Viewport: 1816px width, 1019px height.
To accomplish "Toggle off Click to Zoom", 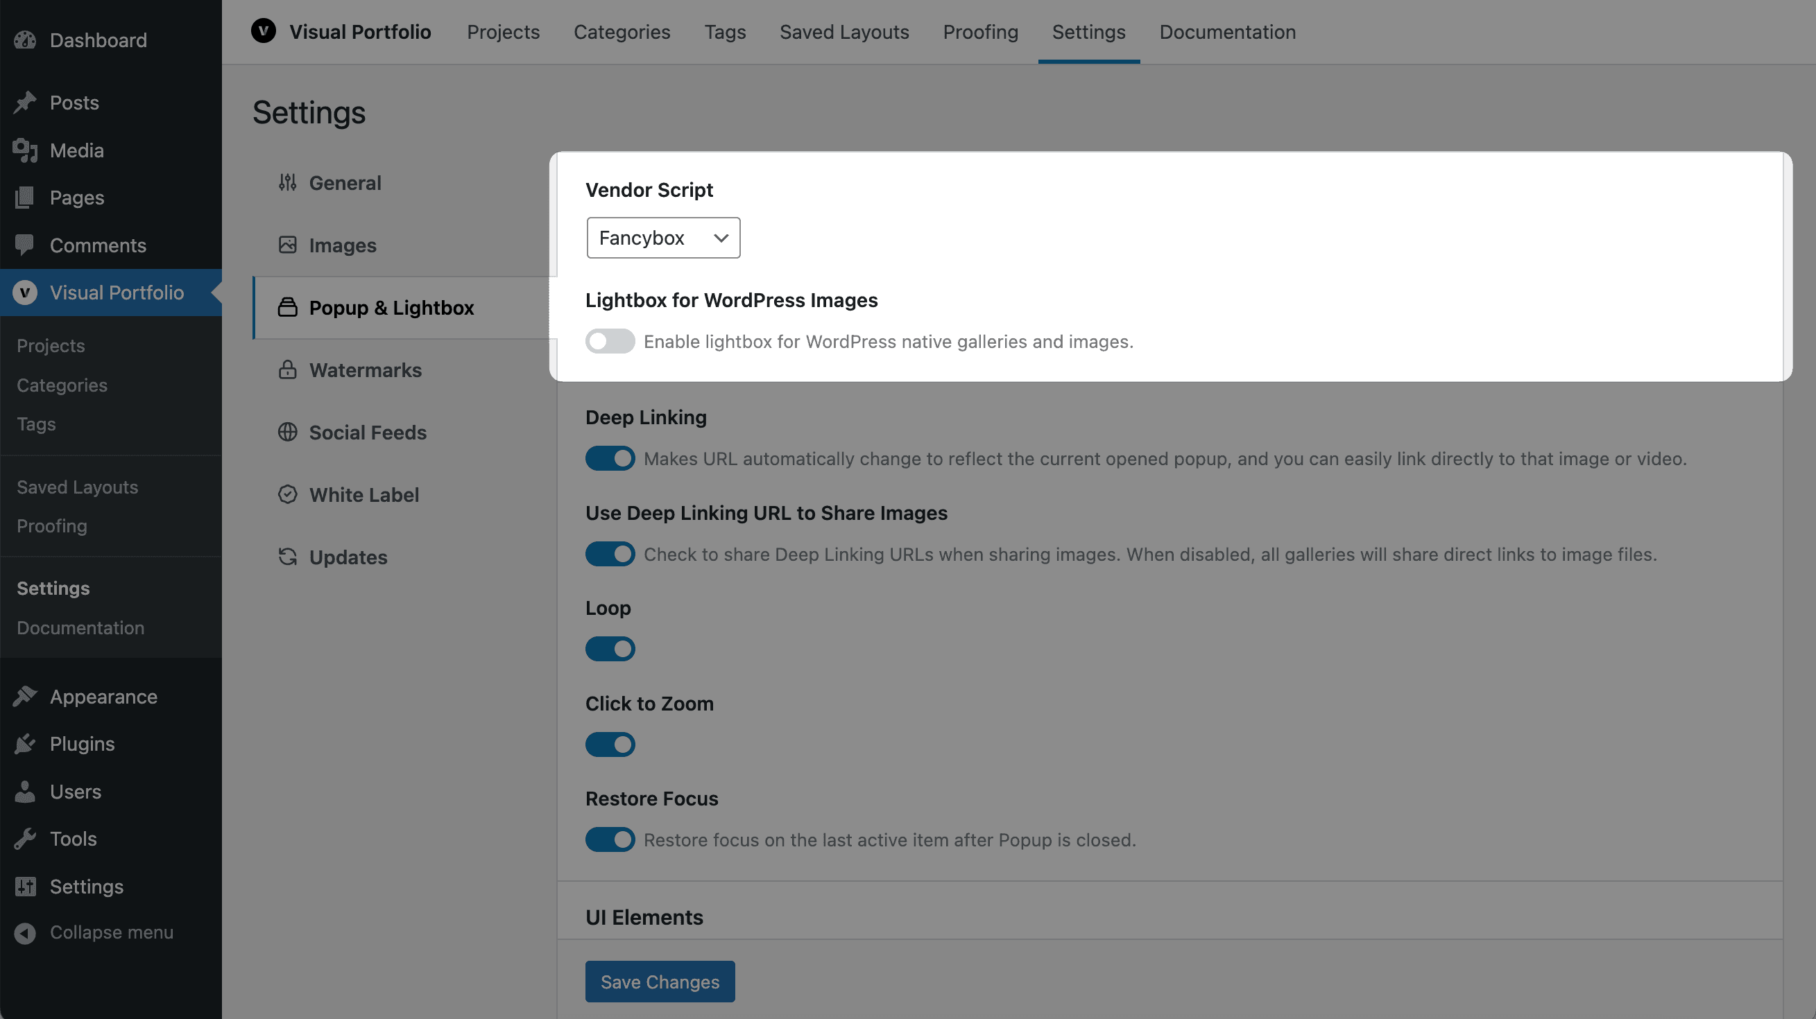I will coord(610,744).
